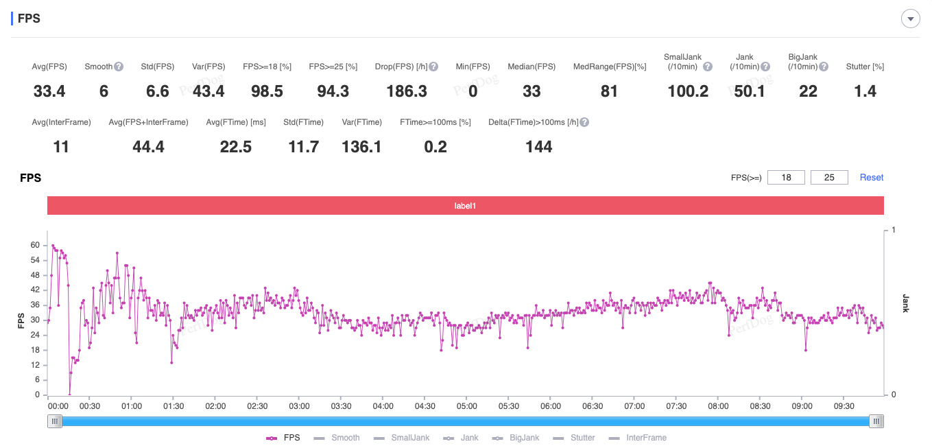Viewport: 932px width, 446px height.
Task: Toggle the Smooth series in the legend
Action: pos(336,438)
